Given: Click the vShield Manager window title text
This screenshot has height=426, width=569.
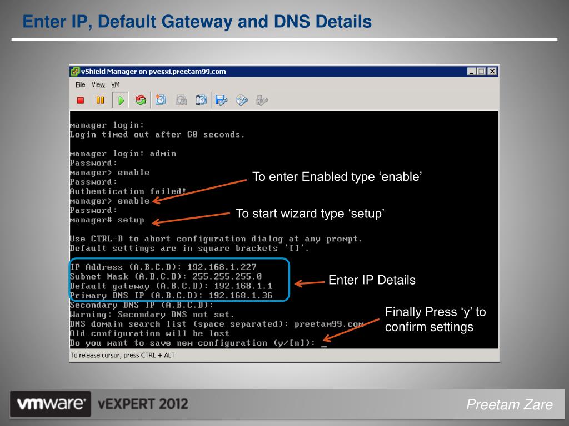Looking at the screenshot, I should [x=153, y=72].
